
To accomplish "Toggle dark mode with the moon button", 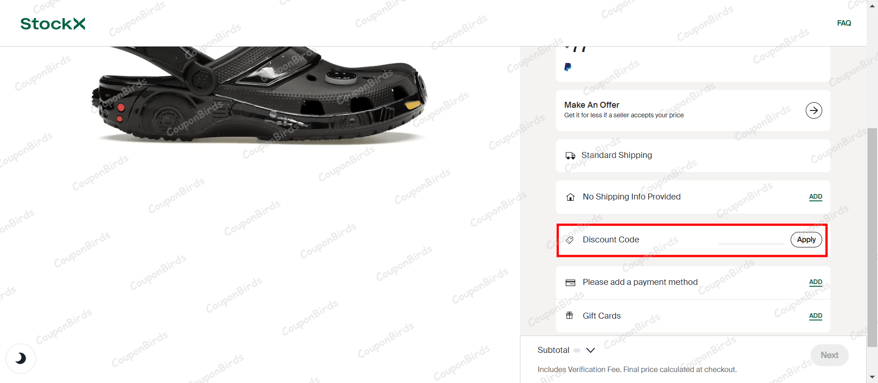I will coord(21,358).
